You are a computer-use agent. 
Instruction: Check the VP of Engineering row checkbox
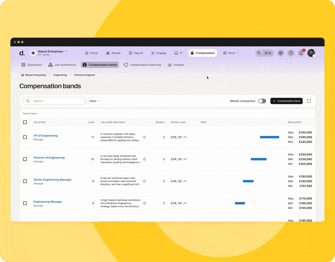(25, 137)
